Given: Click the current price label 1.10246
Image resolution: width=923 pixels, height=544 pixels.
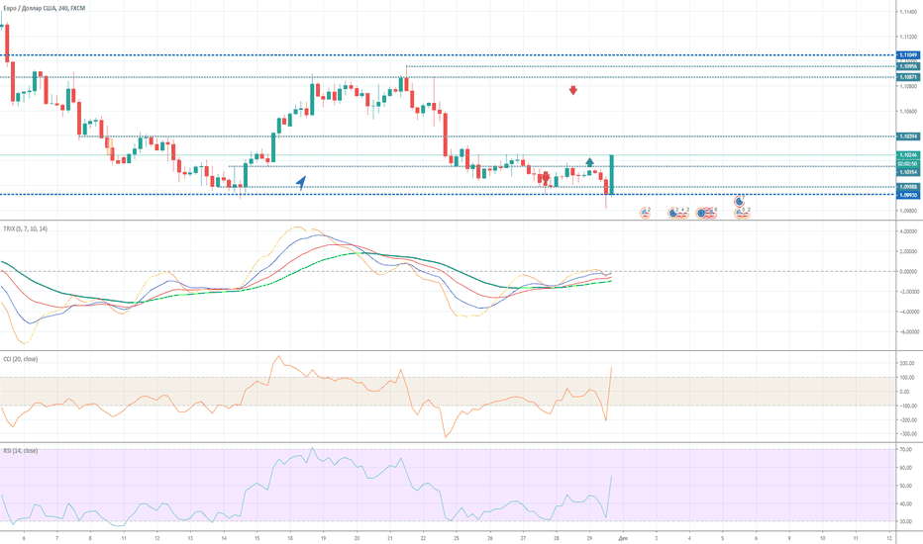Looking at the screenshot, I should 907,155.
